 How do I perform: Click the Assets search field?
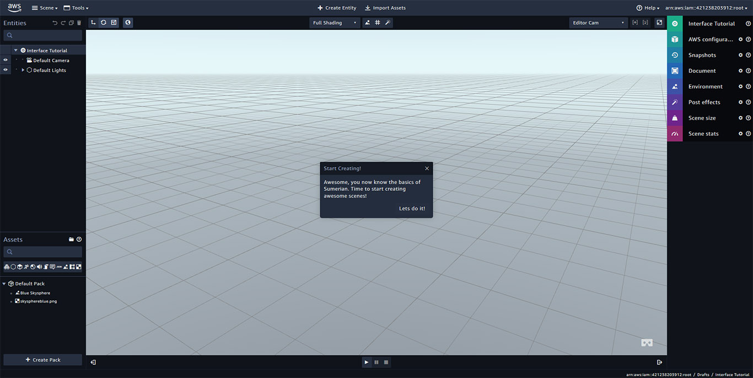click(42, 252)
